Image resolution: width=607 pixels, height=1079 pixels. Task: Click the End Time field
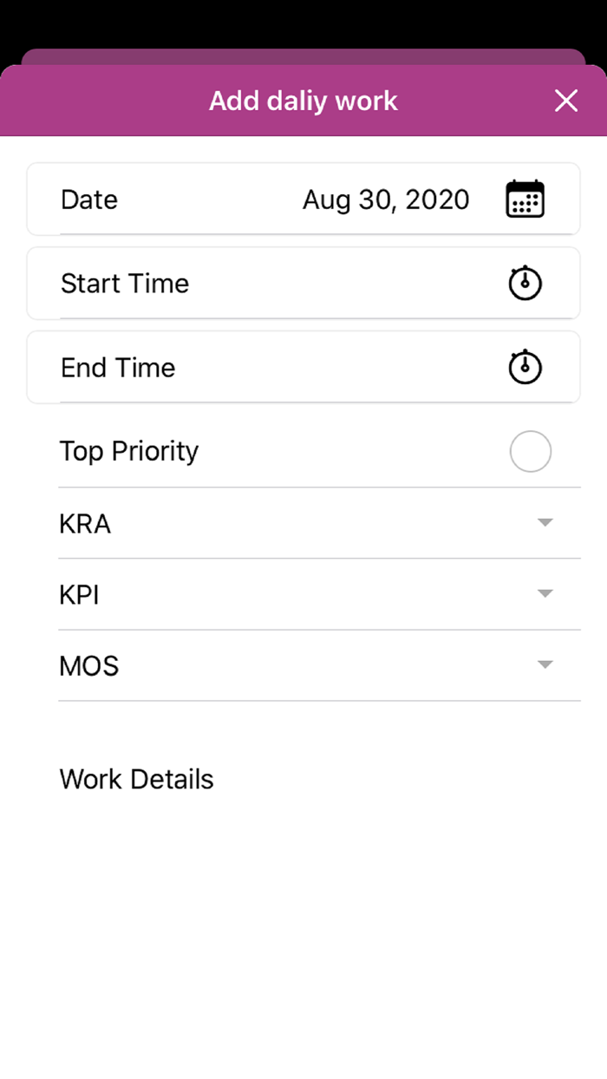point(260,367)
